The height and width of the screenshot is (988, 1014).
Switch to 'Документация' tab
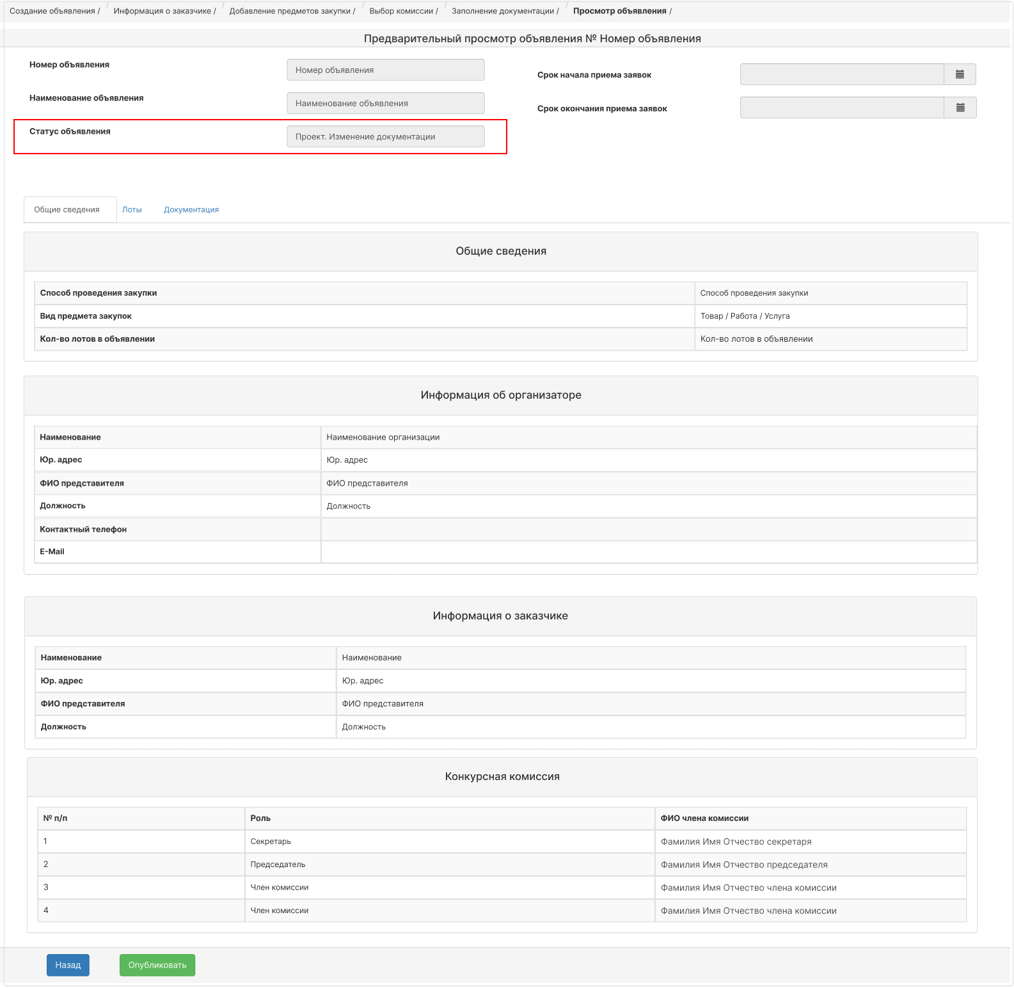191,210
